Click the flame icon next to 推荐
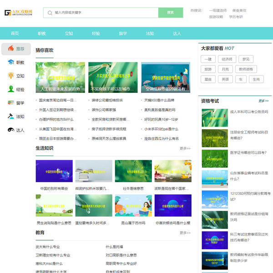273x273 pixels. tap(11, 49)
